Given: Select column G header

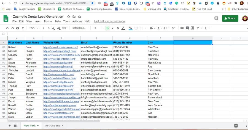Looking at the screenshot, I should 193,38.
